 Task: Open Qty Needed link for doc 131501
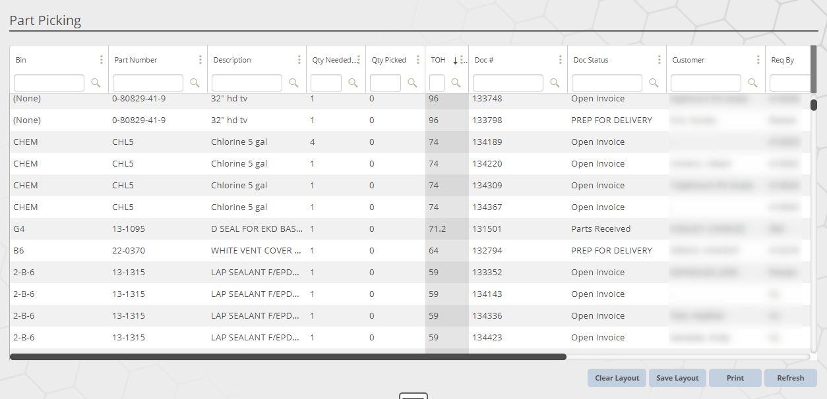pos(312,229)
